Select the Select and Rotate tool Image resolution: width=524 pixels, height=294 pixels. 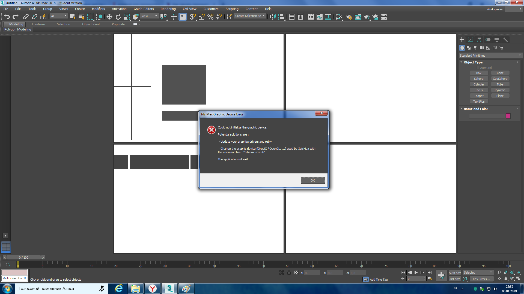click(x=118, y=17)
